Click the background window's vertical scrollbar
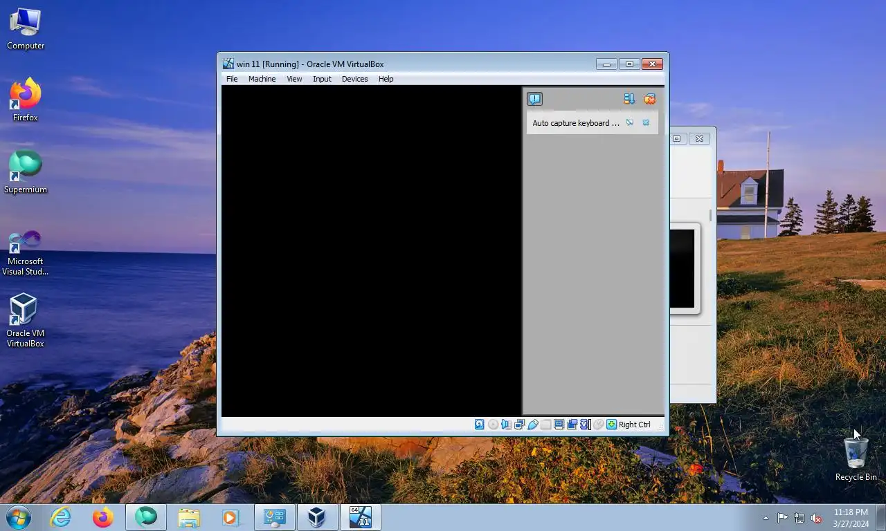 pyautogui.click(x=710, y=215)
